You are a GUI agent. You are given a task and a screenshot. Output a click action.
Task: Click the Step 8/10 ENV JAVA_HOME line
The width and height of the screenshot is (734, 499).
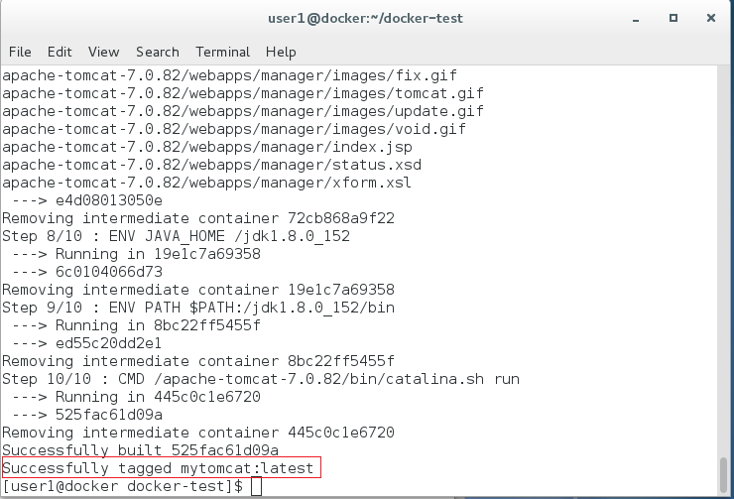click(x=176, y=236)
